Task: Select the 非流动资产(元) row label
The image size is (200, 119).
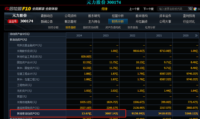Action: [18, 40]
